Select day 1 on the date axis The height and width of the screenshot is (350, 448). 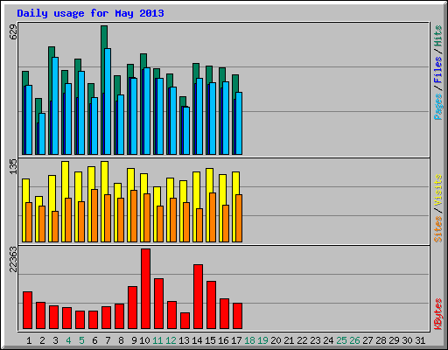[x=29, y=340]
